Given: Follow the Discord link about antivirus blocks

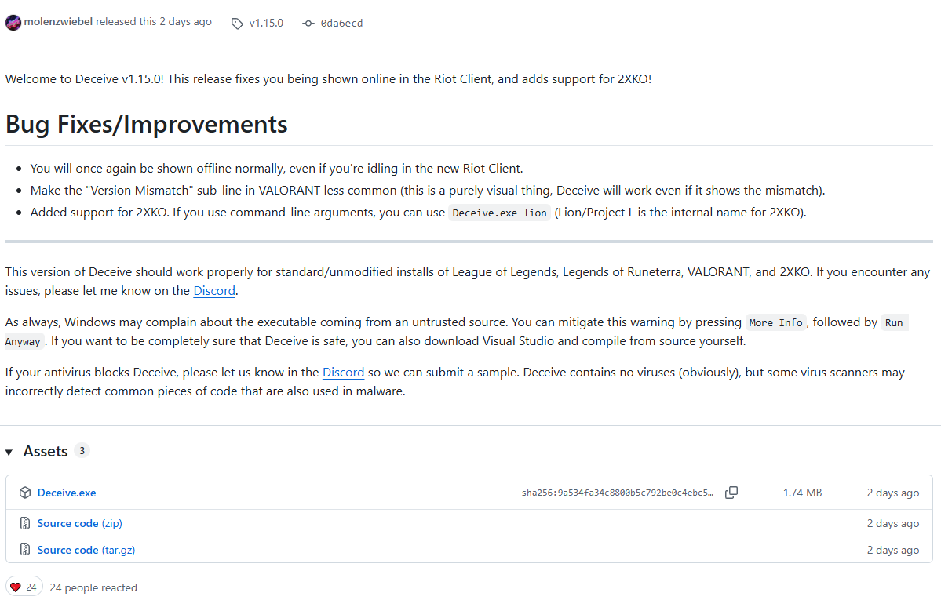Looking at the screenshot, I should (x=343, y=373).
